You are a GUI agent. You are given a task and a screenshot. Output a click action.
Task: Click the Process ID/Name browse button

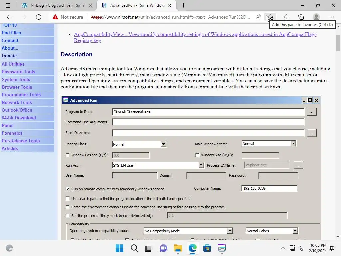[298, 165]
